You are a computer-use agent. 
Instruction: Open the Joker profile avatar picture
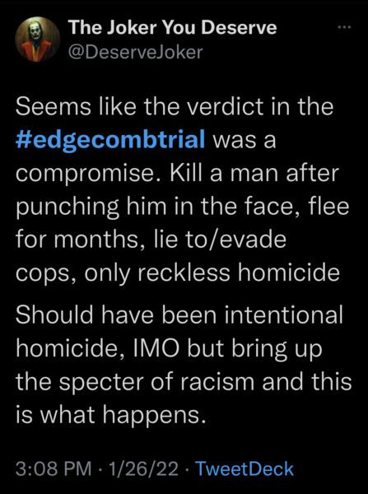38,40
